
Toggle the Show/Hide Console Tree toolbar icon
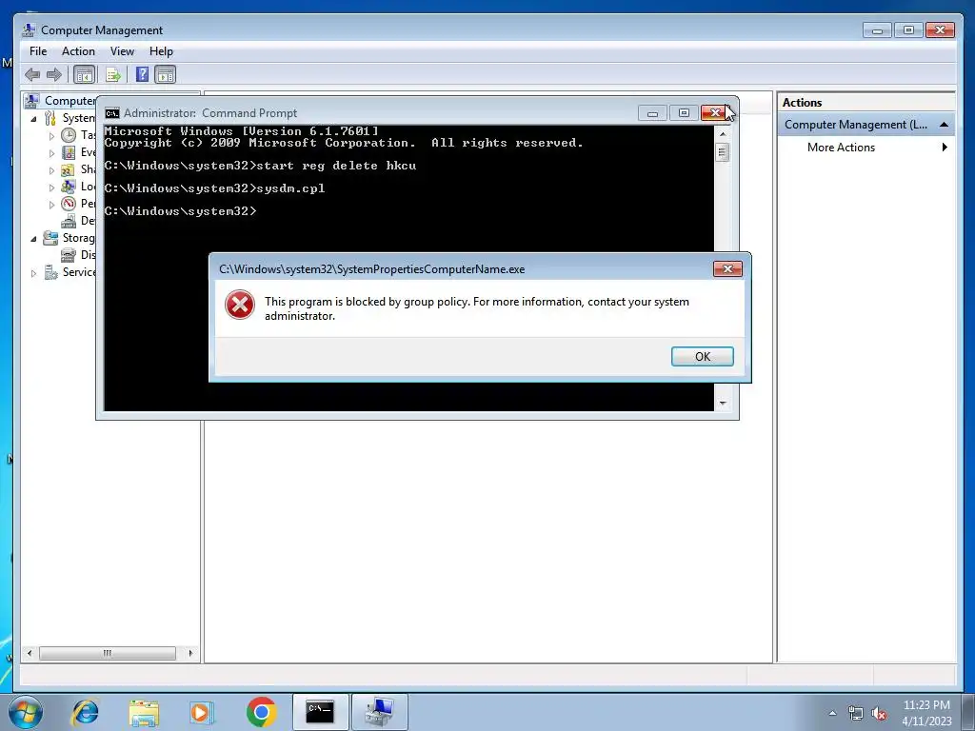point(84,75)
